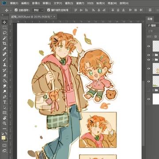Open the 檔案(F) menu
This screenshot has height=159, width=159.
coord(14,3)
